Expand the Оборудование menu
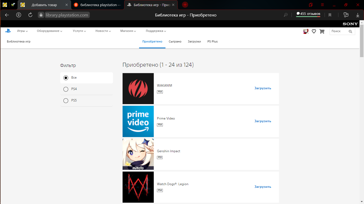The width and height of the screenshot is (364, 204). (50, 31)
